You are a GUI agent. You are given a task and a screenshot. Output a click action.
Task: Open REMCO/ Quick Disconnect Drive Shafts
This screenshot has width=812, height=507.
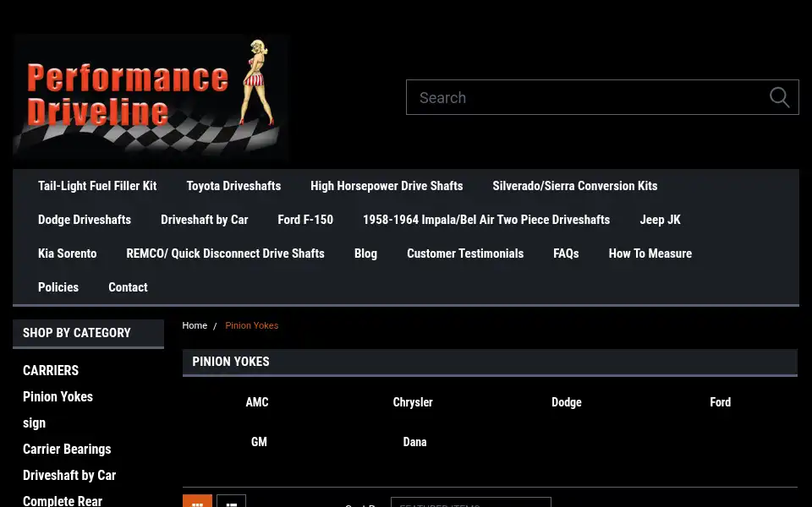pyautogui.click(x=225, y=253)
